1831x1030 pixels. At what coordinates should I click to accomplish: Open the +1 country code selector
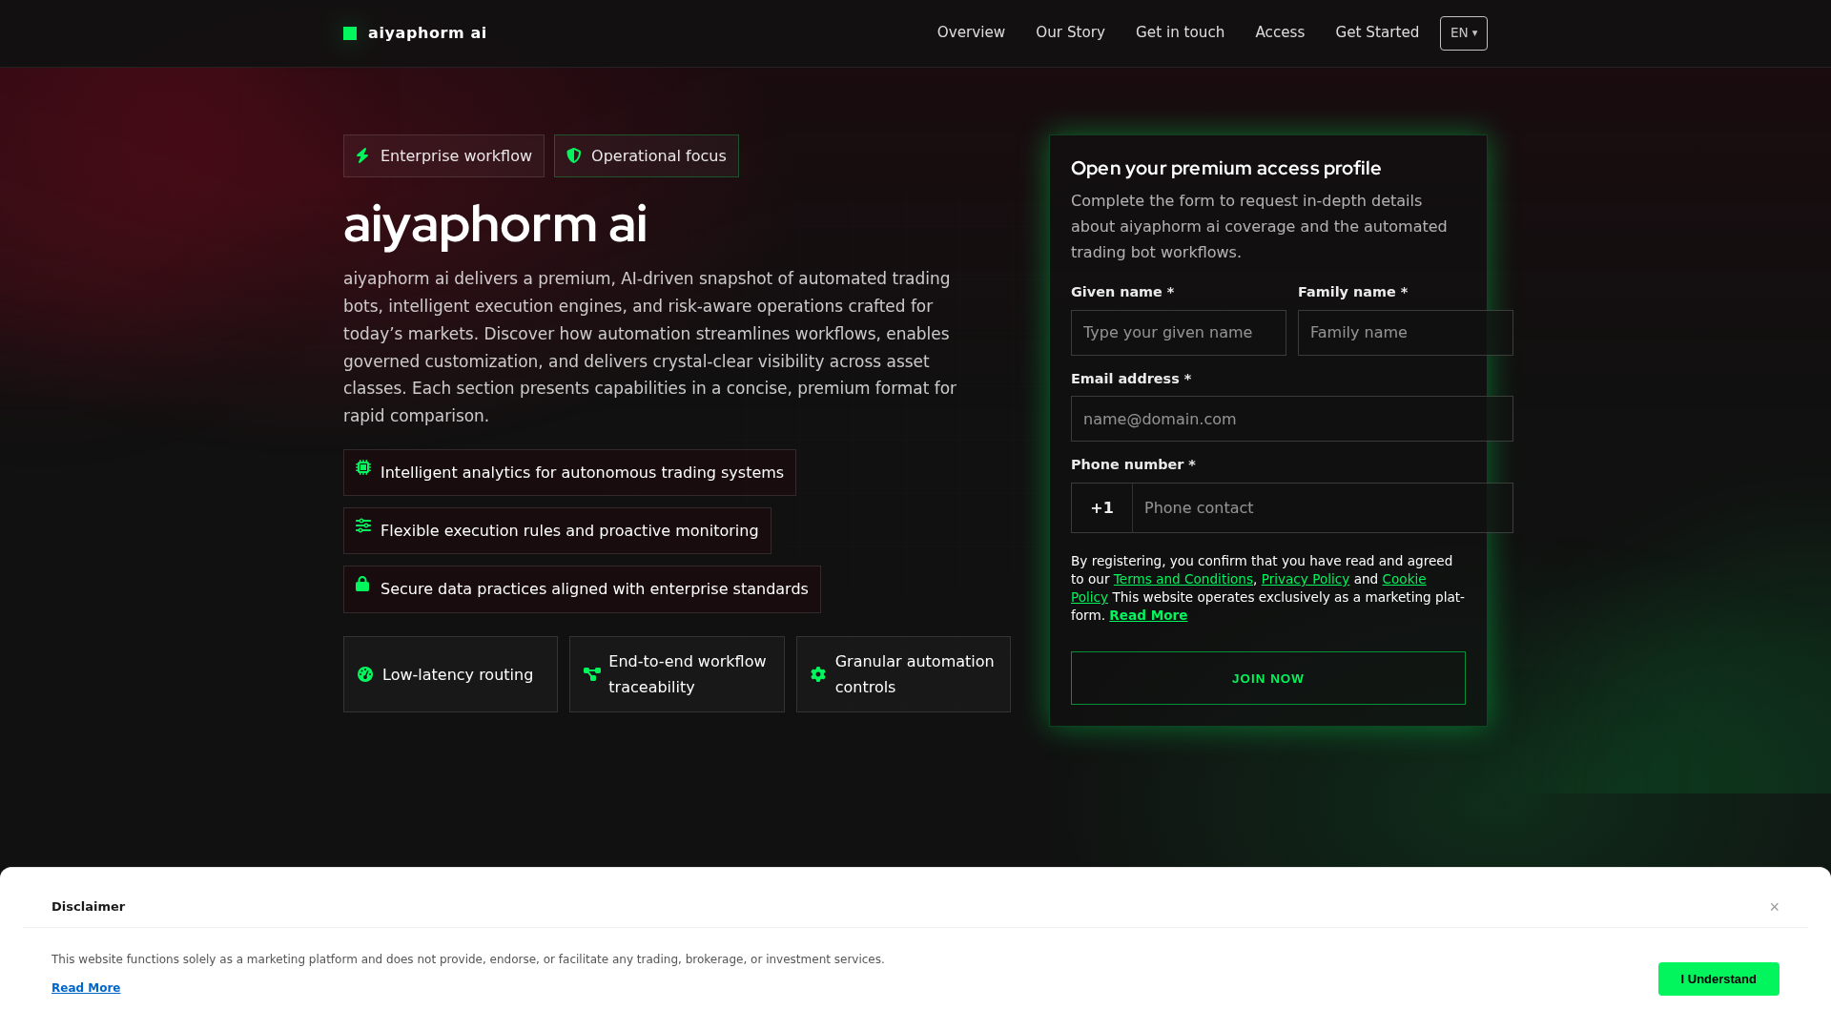[1101, 507]
